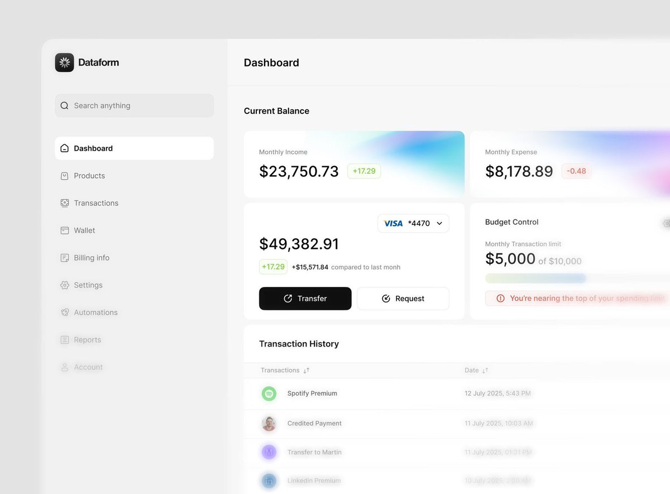The height and width of the screenshot is (494, 670).
Task: Click the Linkedin Premium logo icon
Action: click(269, 481)
